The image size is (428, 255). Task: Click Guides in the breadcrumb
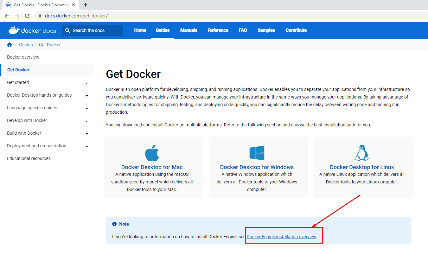(x=26, y=45)
